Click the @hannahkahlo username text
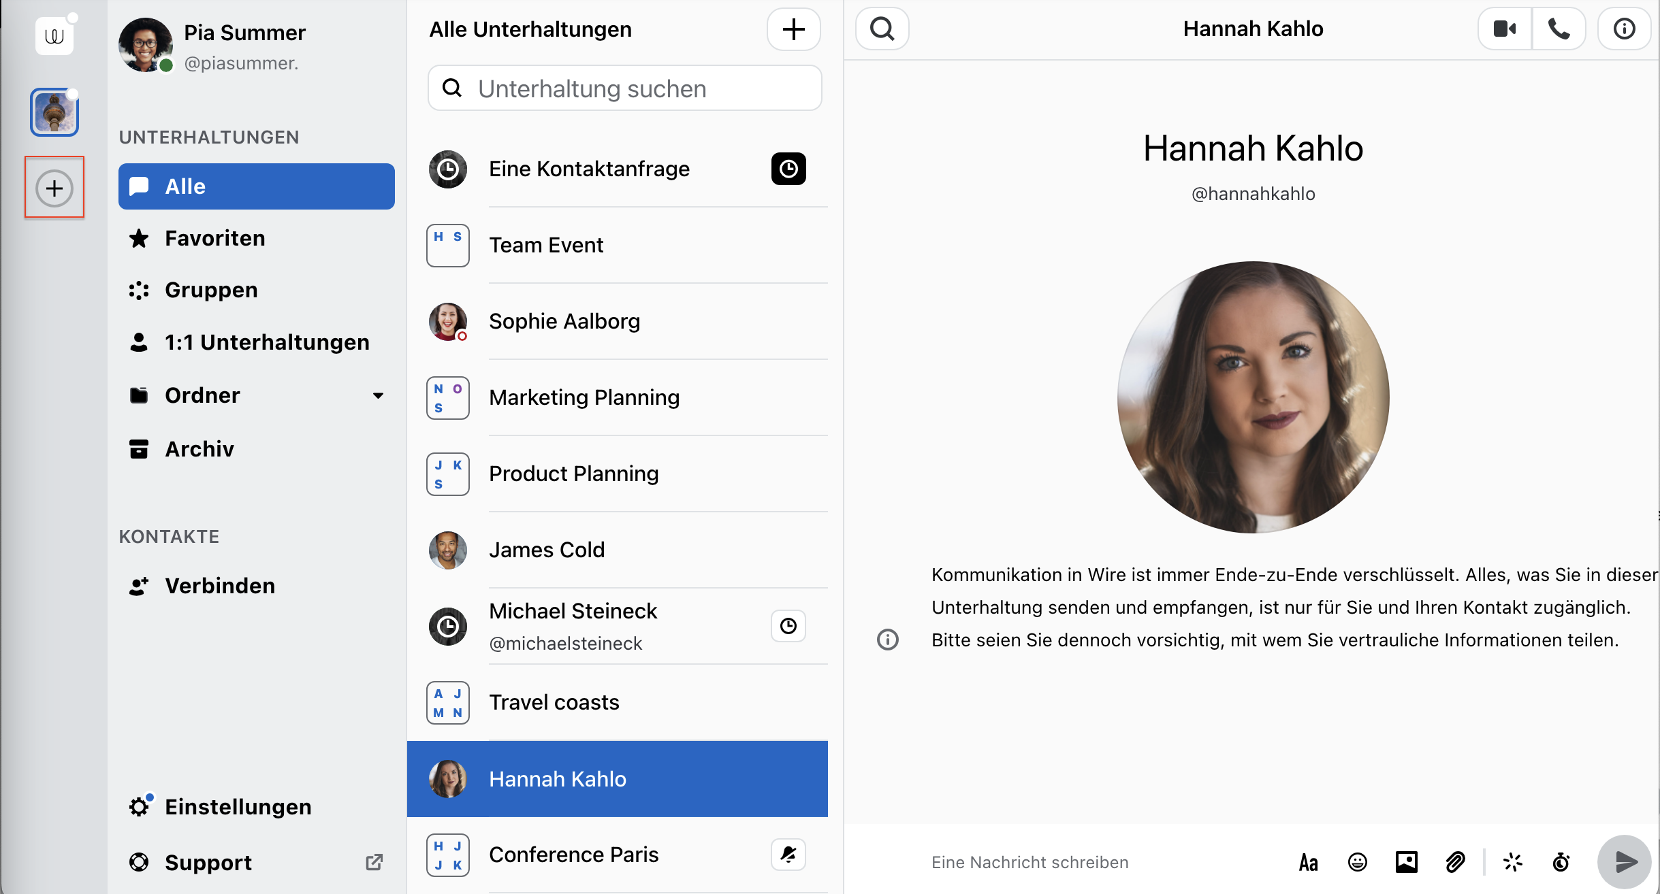The height and width of the screenshot is (894, 1660). click(x=1253, y=194)
